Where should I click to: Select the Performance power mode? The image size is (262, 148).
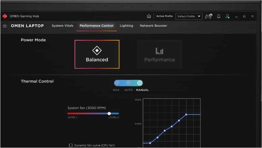[160, 54]
